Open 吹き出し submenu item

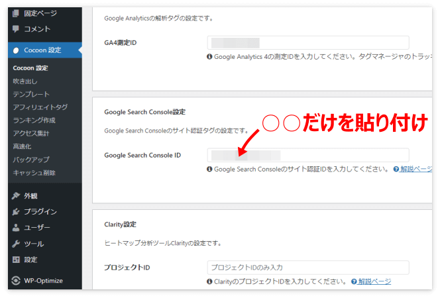pos(25,81)
